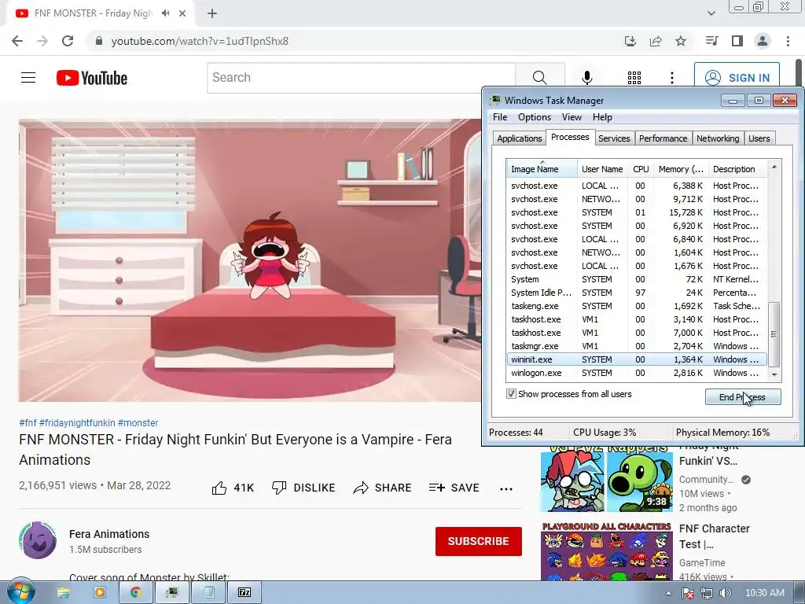Click the YouTube logo

[x=92, y=78]
